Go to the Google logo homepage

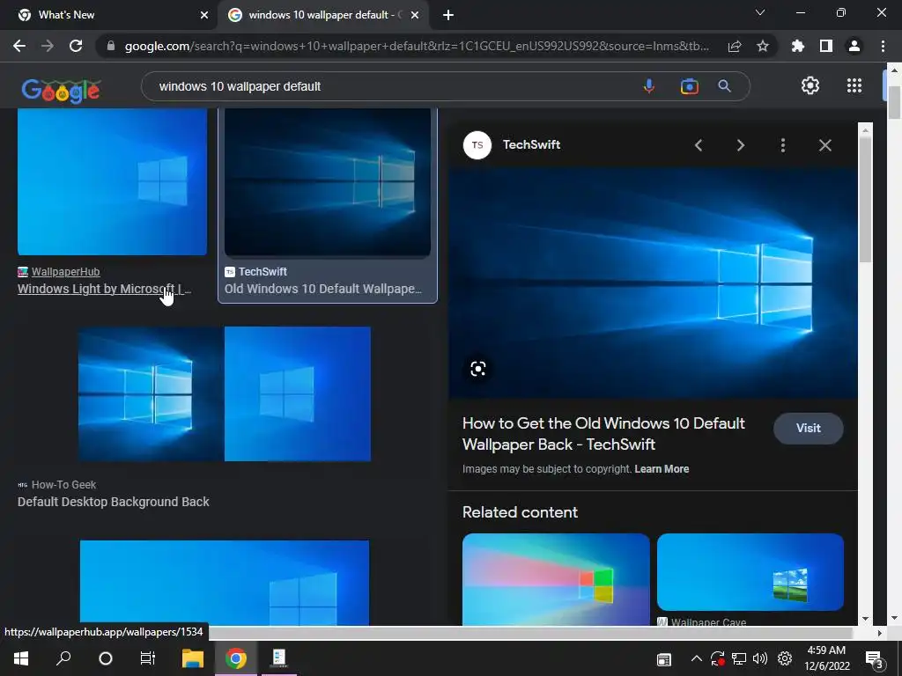61,90
